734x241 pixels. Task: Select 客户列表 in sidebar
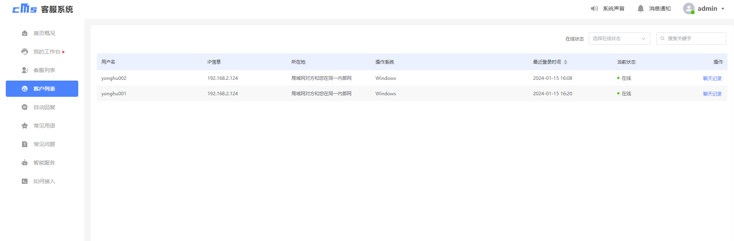[x=42, y=89]
